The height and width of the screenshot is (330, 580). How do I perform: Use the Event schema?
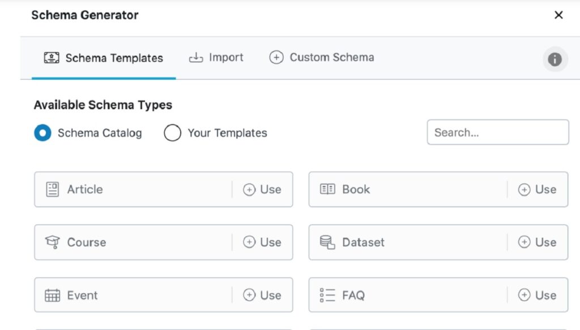click(262, 295)
